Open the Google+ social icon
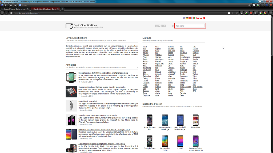The width and height of the screenshot is (273, 153). tap(162, 26)
